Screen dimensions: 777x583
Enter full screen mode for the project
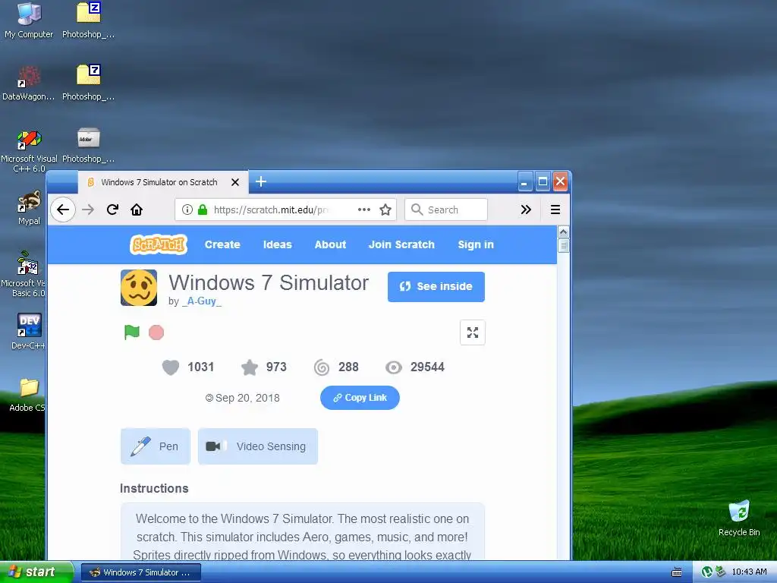[473, 332]
